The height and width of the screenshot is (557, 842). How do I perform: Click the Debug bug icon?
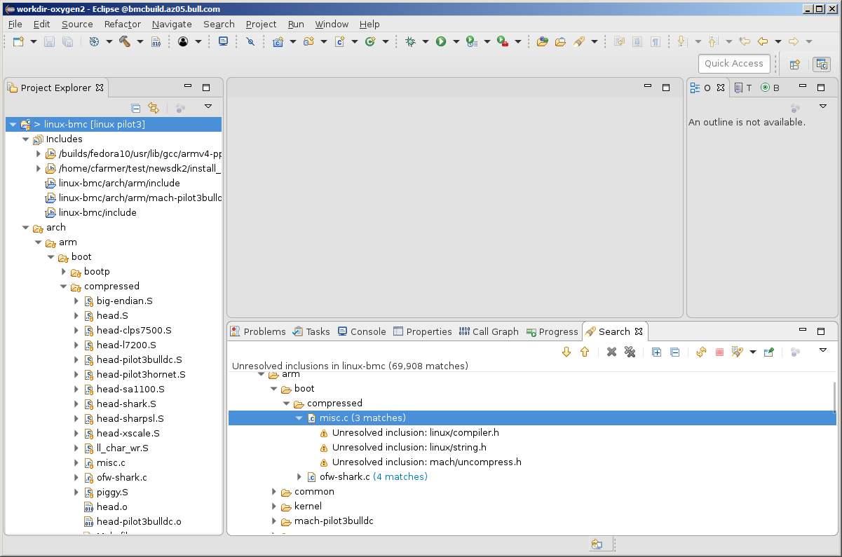point(410,41)
